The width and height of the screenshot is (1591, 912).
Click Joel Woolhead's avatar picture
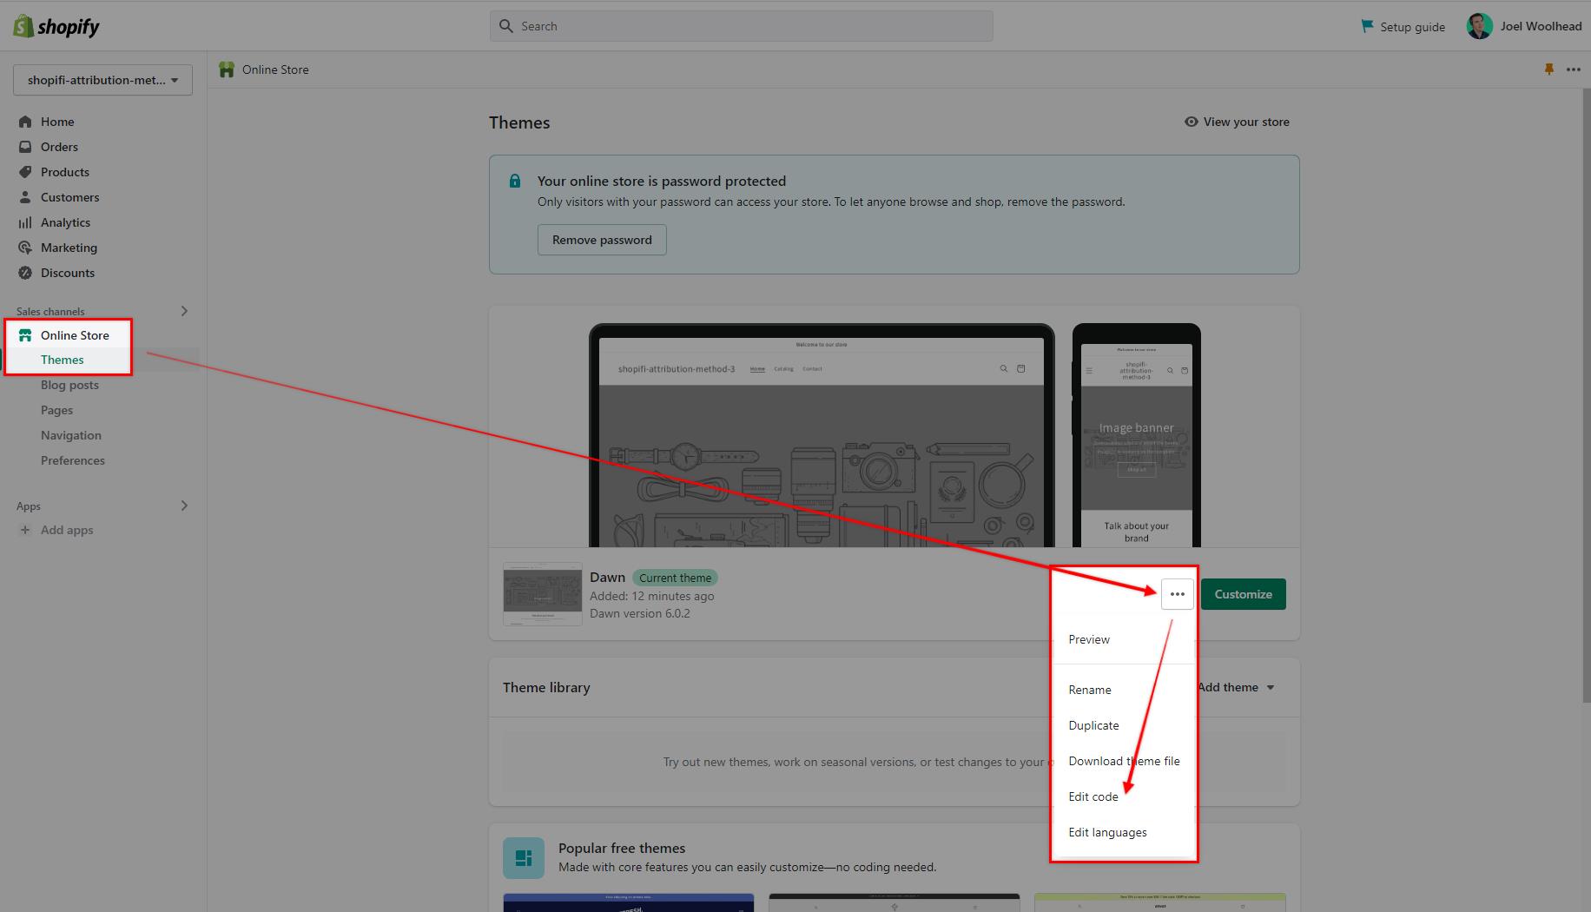(x=1480, y=26)
